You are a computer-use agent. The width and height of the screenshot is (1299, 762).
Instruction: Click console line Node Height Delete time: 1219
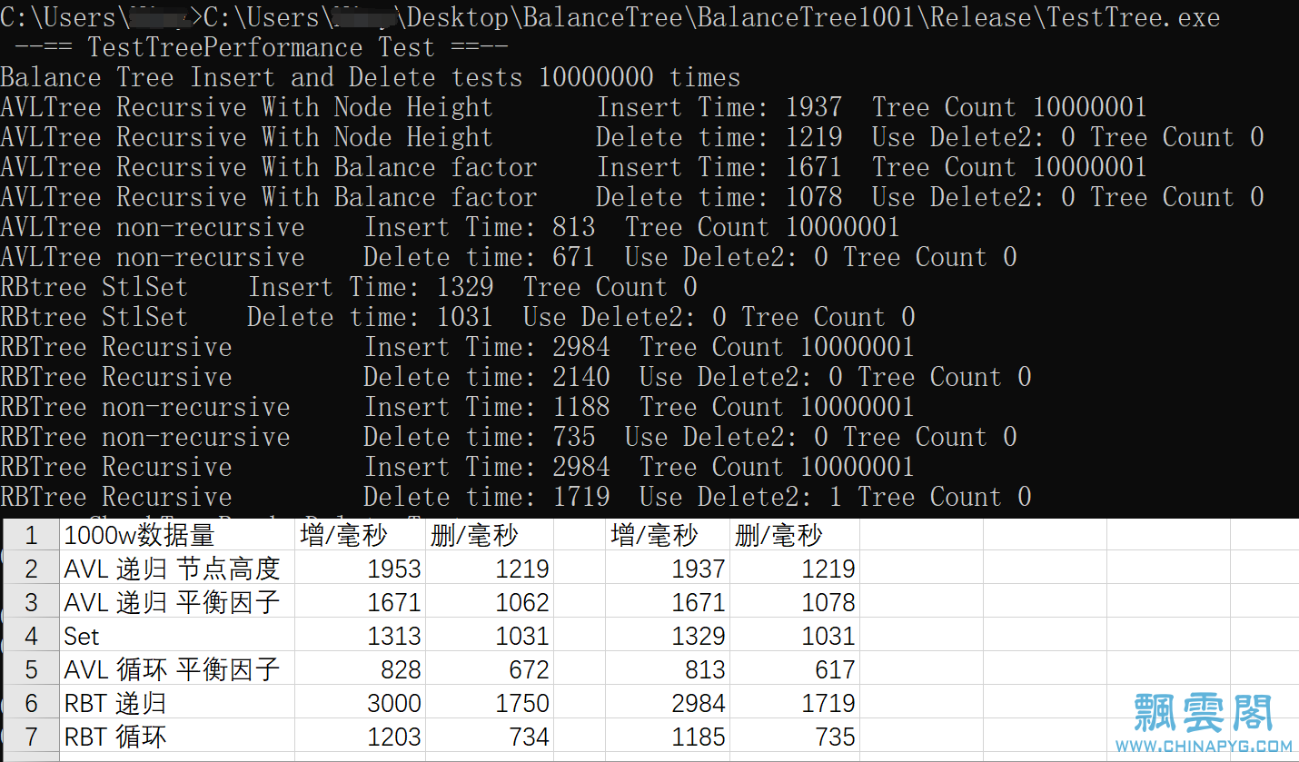point(632,137)
